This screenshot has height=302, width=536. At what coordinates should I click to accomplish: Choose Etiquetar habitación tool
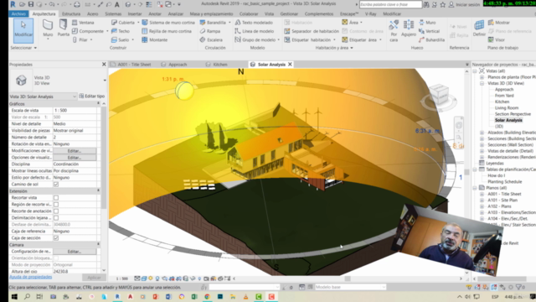(307, 39)
